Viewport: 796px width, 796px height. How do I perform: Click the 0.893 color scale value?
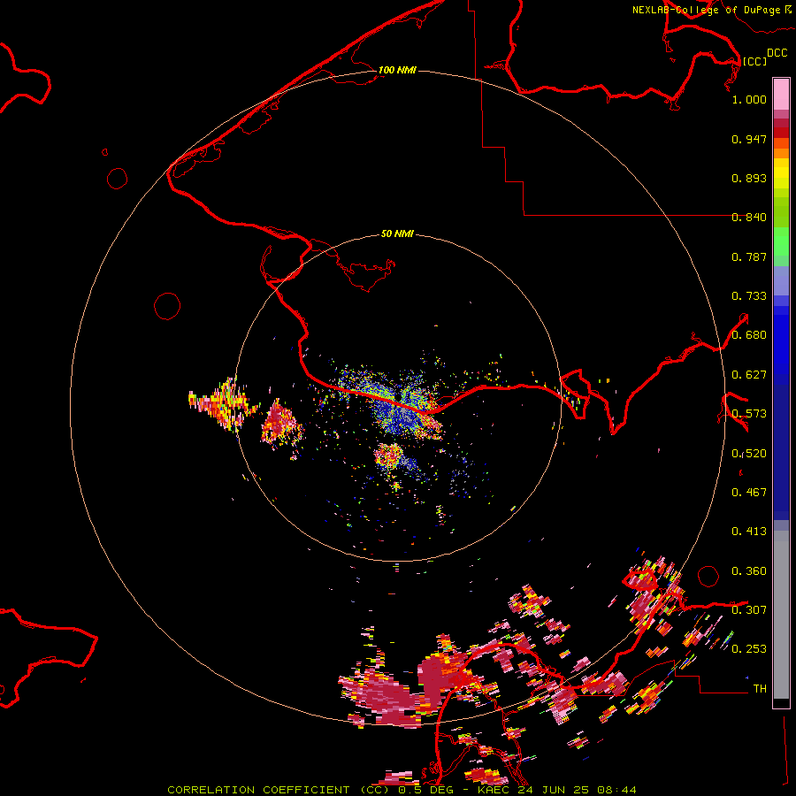[749, 178]
